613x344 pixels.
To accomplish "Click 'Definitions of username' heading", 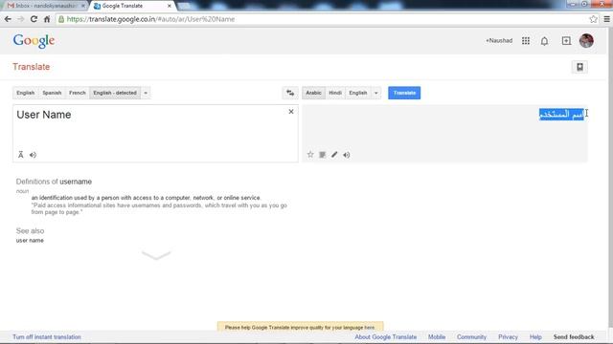I will coord(54,182).
